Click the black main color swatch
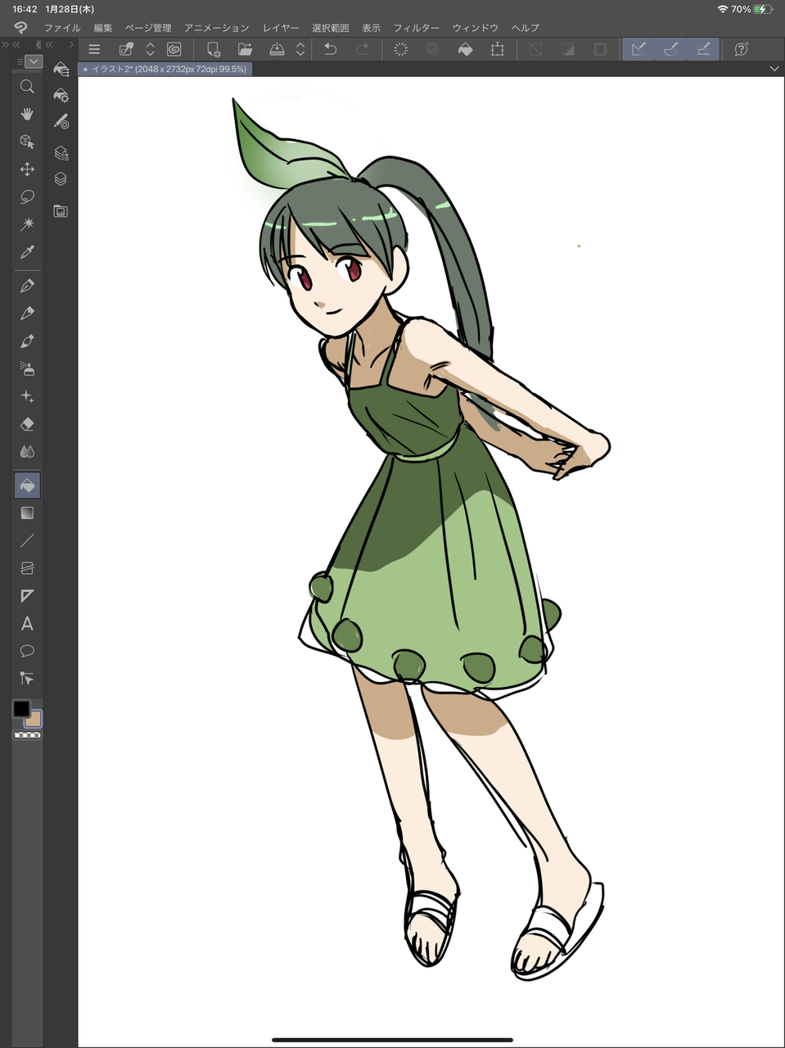 [21, 710]
